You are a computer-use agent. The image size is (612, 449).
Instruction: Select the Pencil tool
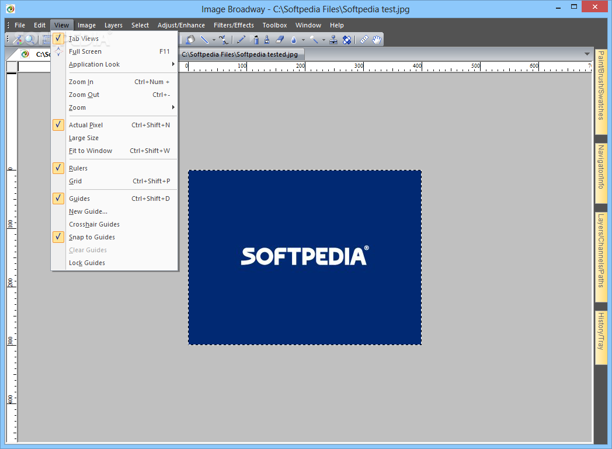pyautogui.click(x=241, y=39)
